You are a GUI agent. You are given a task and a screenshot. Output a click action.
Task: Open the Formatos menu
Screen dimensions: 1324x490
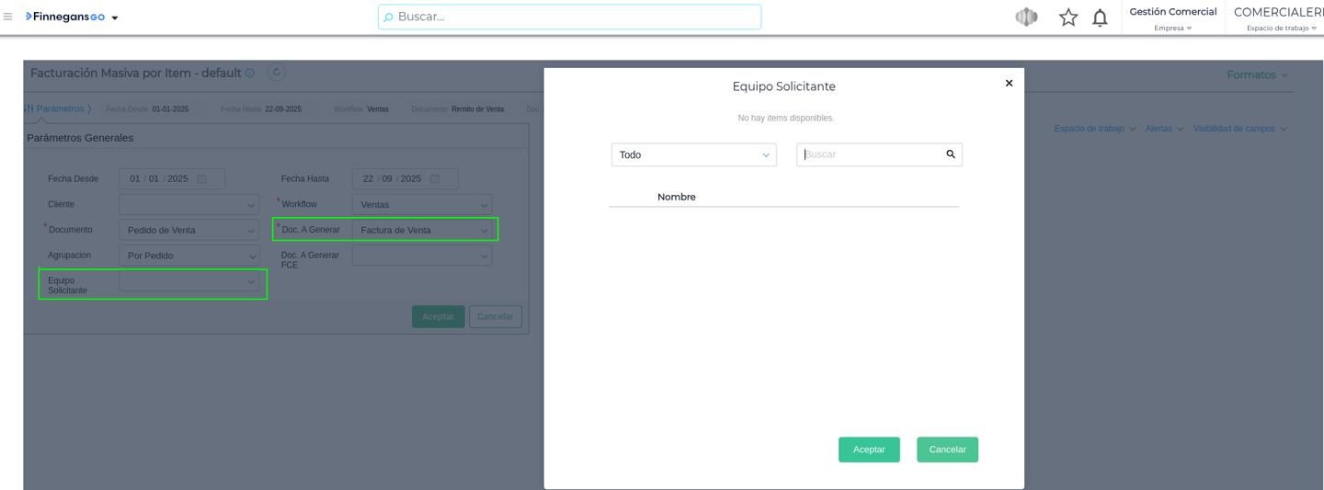point(1257,74)
